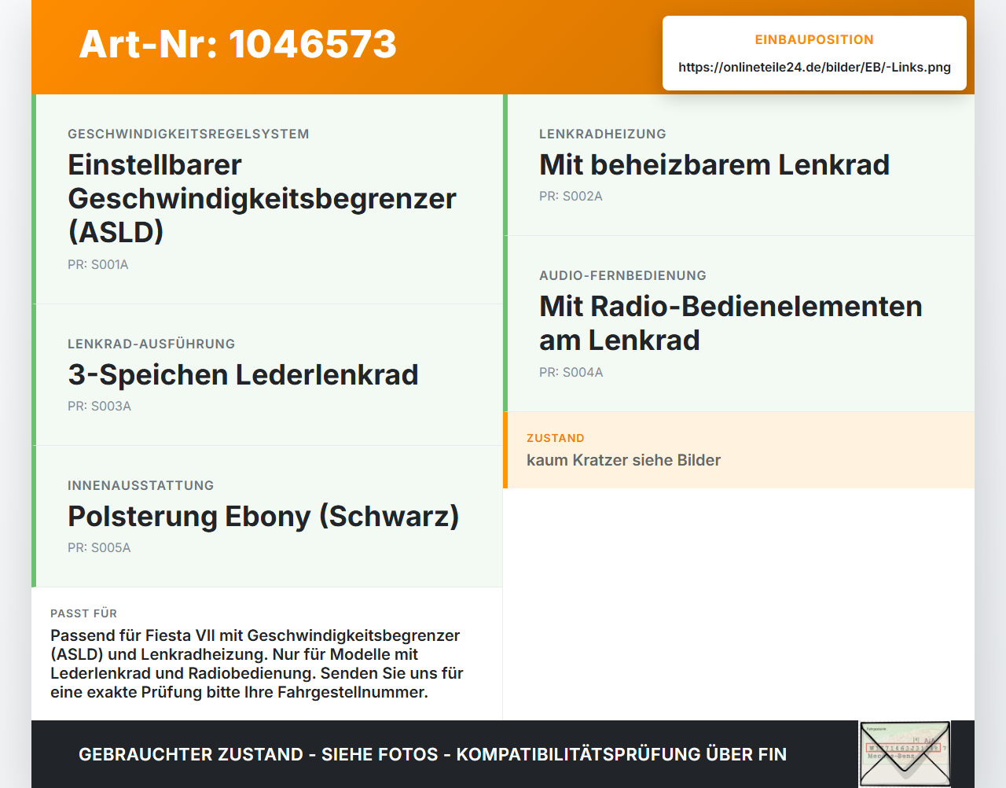
Task: Select Mit Radio-Bedienelementen am Lenkrad card
Action: [x=739, y=324]
